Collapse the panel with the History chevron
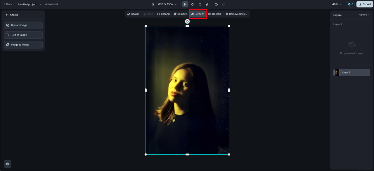The width and height of the screenshot is (374, 171). (369, 15)
